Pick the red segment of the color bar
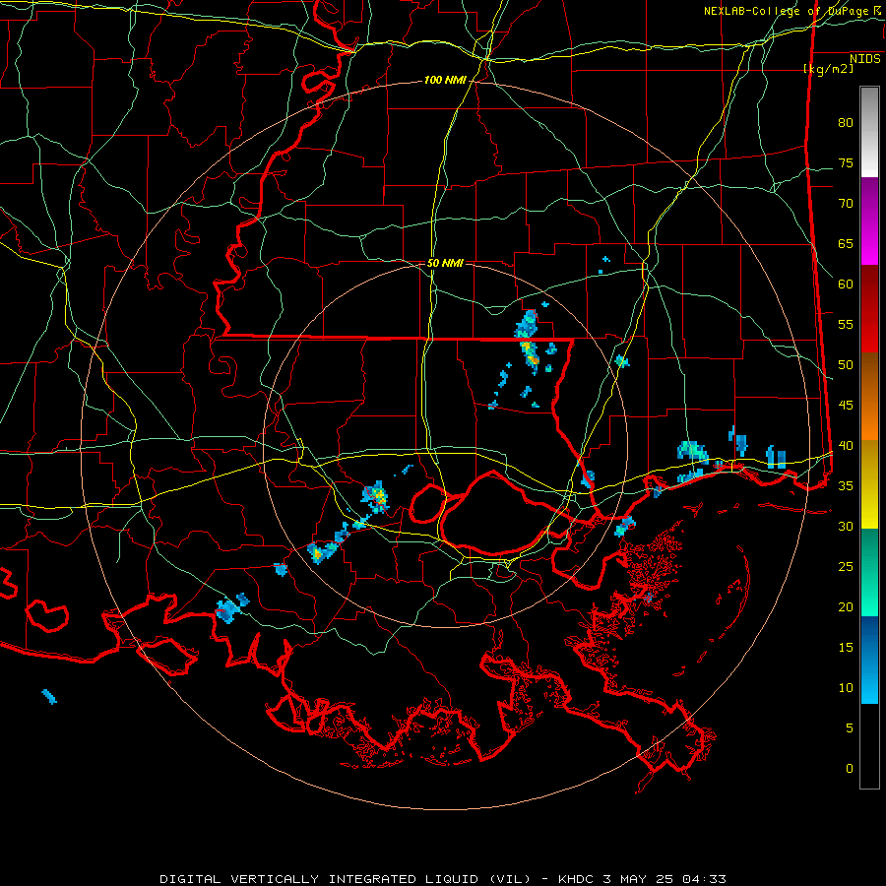Viewport: 886px width, 886px height. (869, 309)
